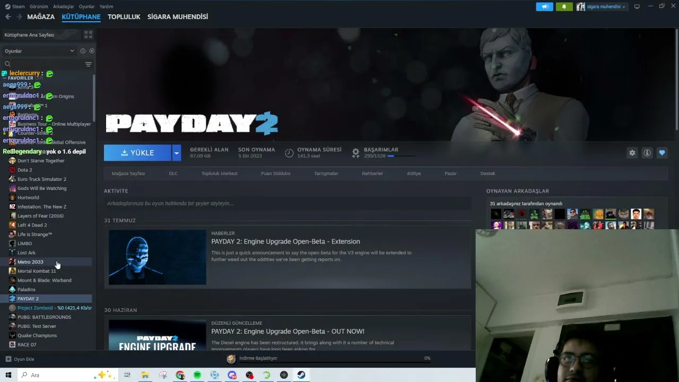Open the Rehberler link

pyautogui.click(x=372, y=173)
